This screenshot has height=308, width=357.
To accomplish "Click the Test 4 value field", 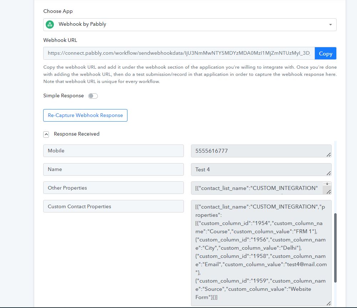I will [x=261, y=170].
